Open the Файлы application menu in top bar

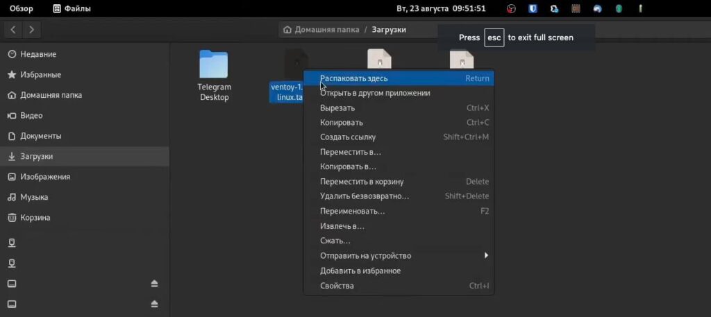[x=72, y=9]
